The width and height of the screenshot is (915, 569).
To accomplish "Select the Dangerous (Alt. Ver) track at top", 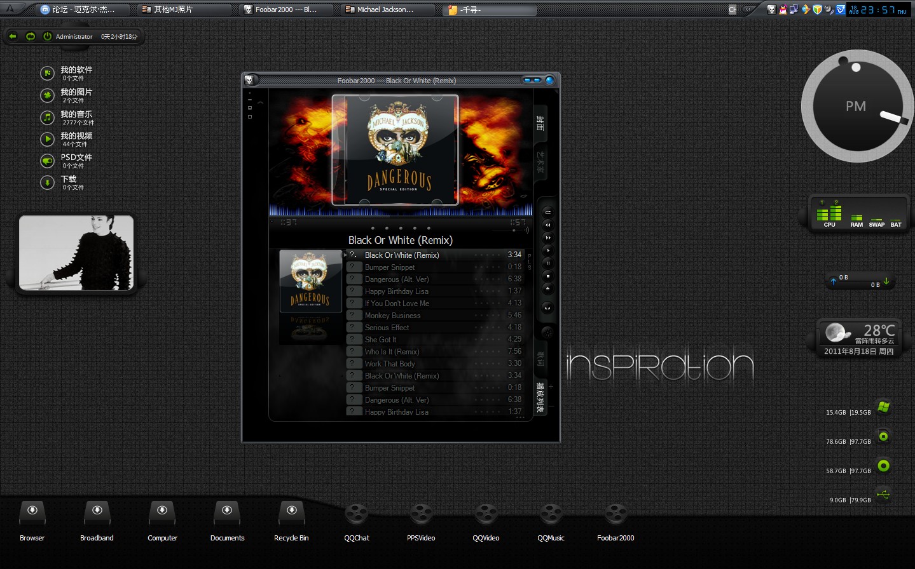I will tap(434, 279).
